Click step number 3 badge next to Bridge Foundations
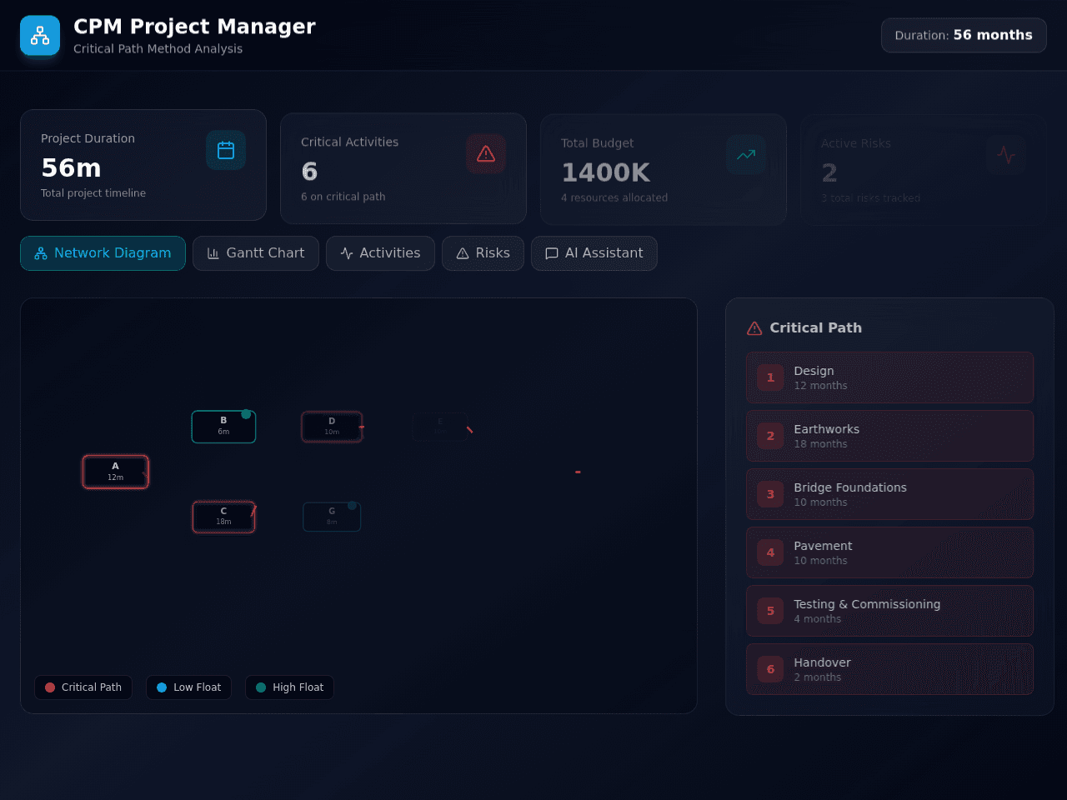 click(770, 494)
